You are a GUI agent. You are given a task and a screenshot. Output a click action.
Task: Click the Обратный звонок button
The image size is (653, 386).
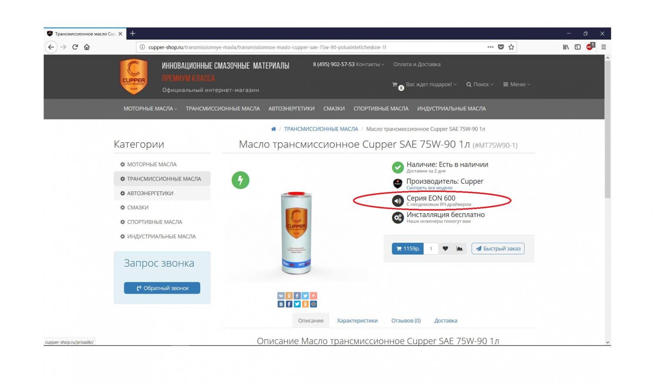tap(162, 288)
